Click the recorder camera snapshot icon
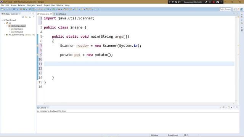Image resolution: width=244 pixels, height=137 pixels. click(218, 2)
